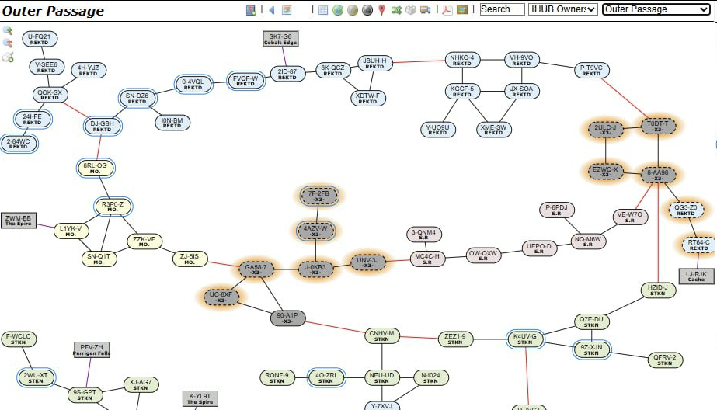This screenshot has width=717, height=410.
Task: Select system node CNHV-M
Action: click(x=382, y=336)
